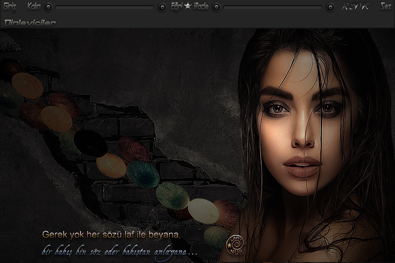Toggle the iFade option
Image resolution: width=395 pixels, height=263 pixels.
pos(201,7)
